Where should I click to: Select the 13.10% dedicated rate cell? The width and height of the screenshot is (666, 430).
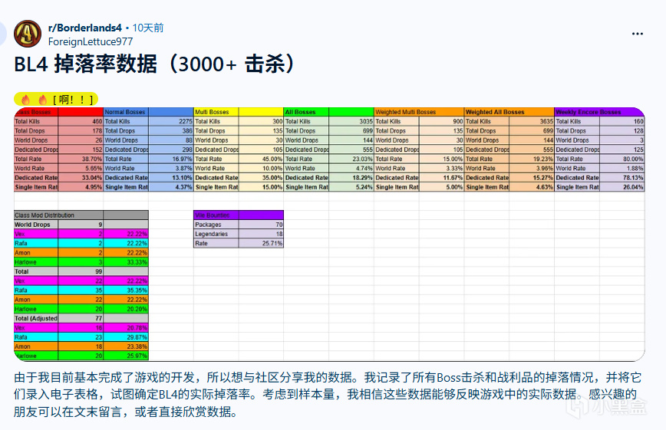coord(171,177)
